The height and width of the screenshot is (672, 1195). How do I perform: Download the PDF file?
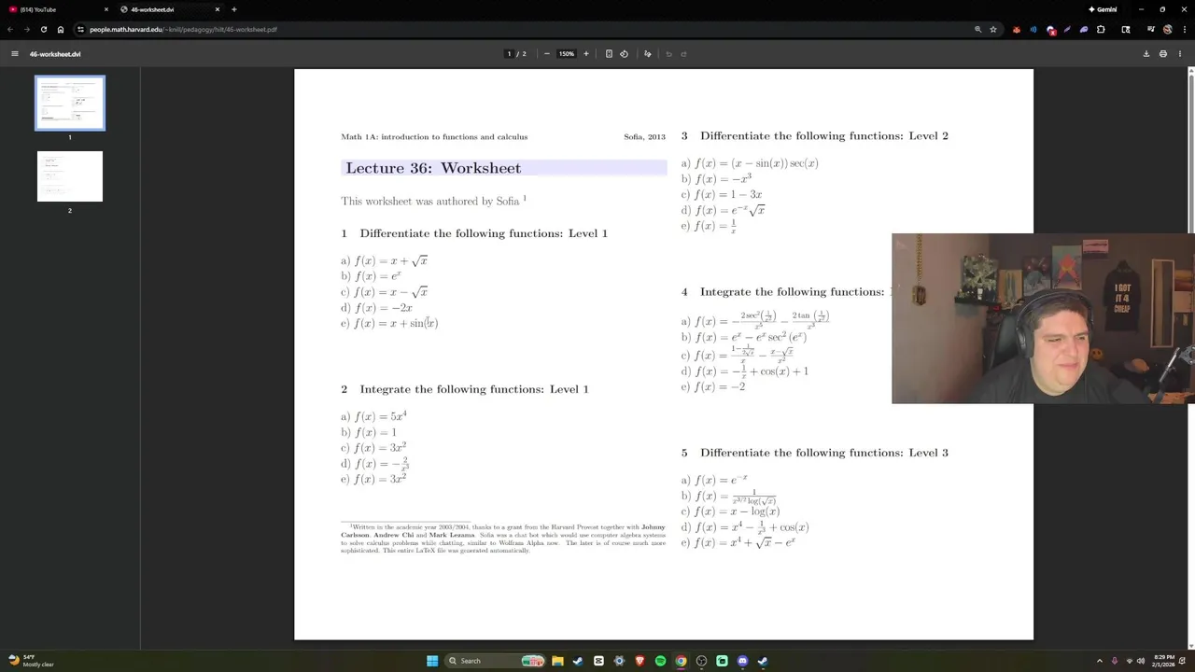point(1146,54)
